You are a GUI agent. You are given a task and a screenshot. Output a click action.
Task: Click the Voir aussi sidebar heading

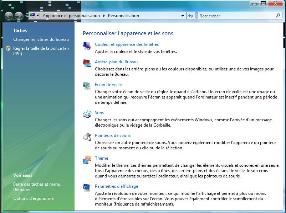pyautogui.click(x=22, y=175)
